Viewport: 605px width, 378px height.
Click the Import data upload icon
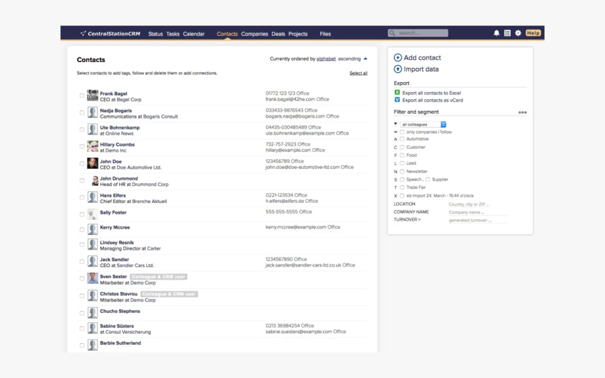[398, 69]
